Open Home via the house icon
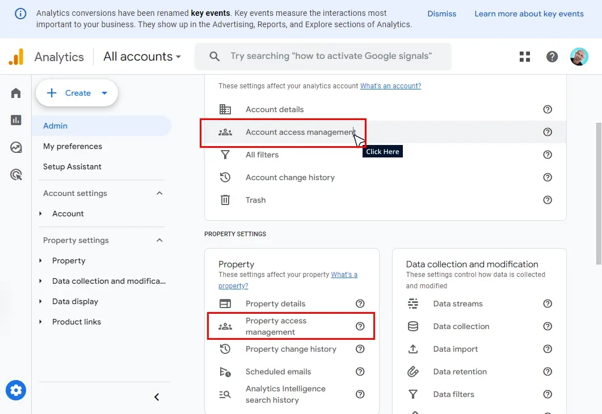This screenshot has height=414, width=602. [15, 92]
